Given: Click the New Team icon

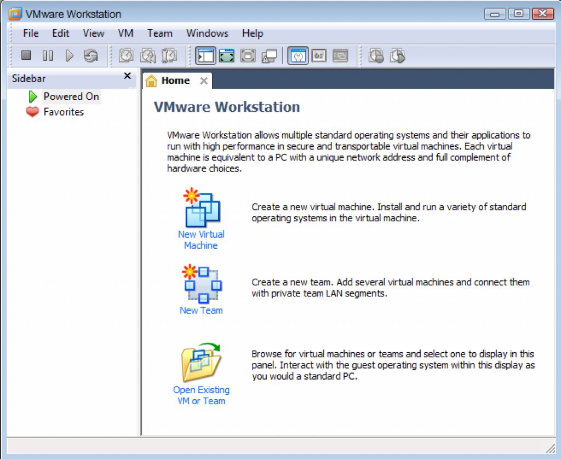Looking at the screenshot, I should point(201,284).
